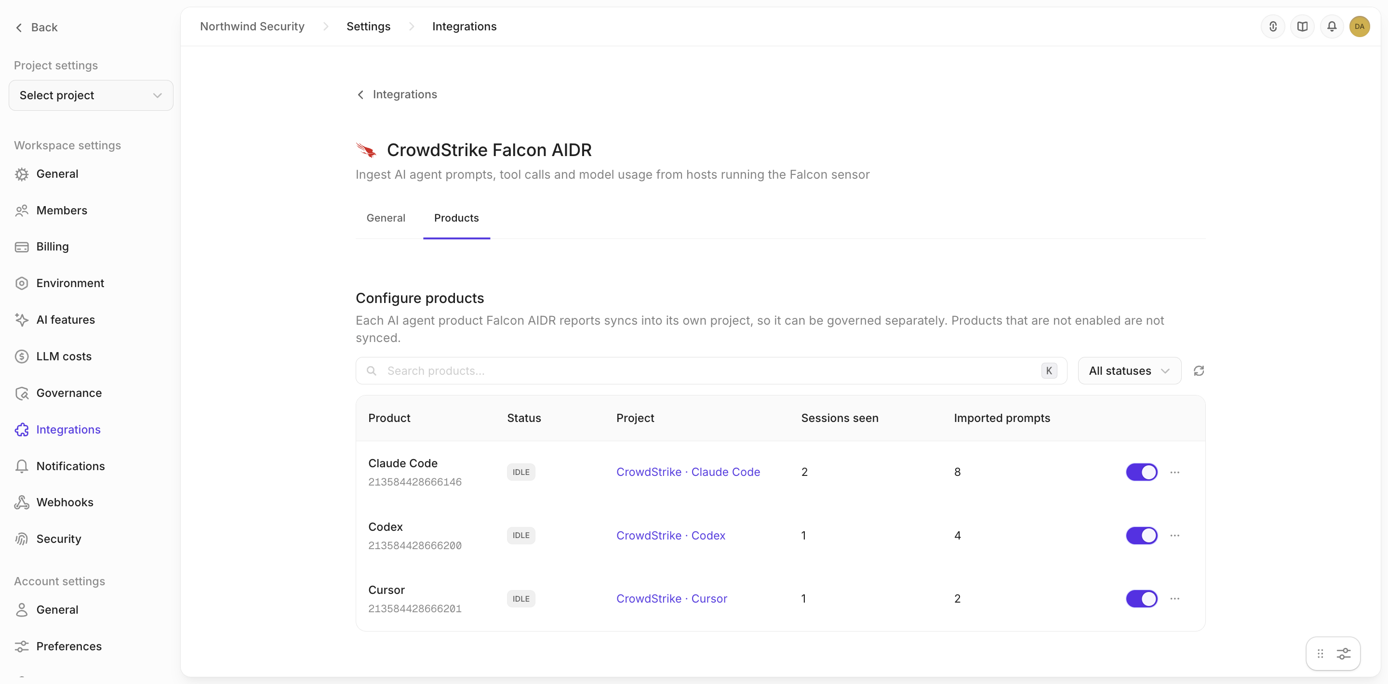The width and height of the screenshot is (1388, 684).
Task: Click the Sessions seen column header
Action: click(840, 418)
